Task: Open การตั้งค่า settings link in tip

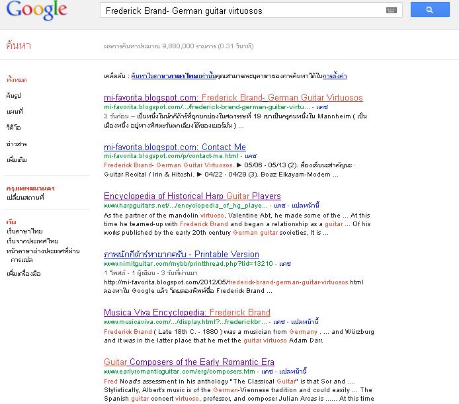Action: 335,76
